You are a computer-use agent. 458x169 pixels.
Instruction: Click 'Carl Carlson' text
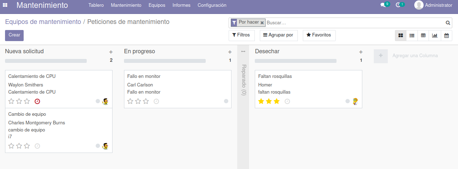[140, 85]
